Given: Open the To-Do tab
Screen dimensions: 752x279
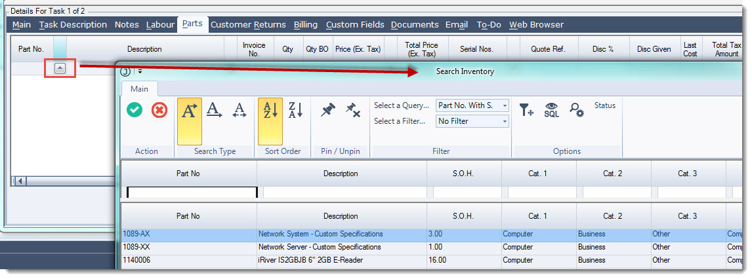Looking at the screenshot, I should pyautogui.click(x=489, y=24).
